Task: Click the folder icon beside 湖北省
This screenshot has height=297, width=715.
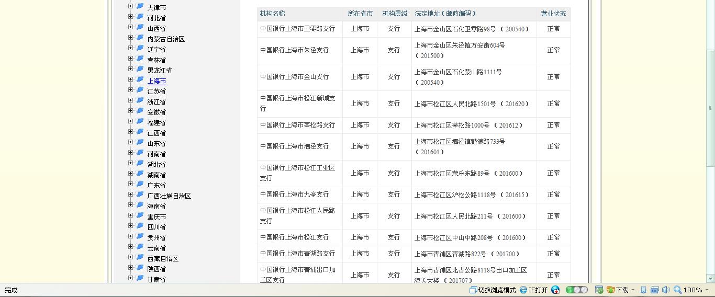Action: click(x=140, y=163)
